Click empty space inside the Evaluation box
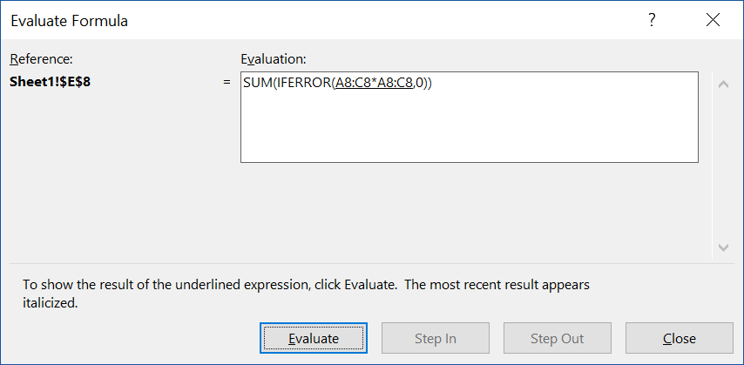The width and height of the screenshot is (744, 365). [469, 131]
